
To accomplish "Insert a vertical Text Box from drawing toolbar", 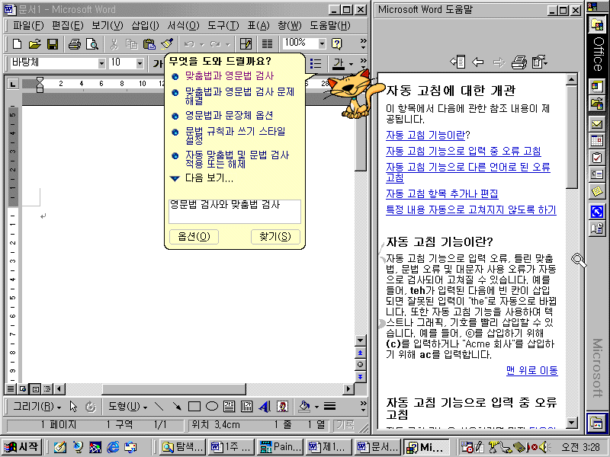I will [x=246, y=407].
